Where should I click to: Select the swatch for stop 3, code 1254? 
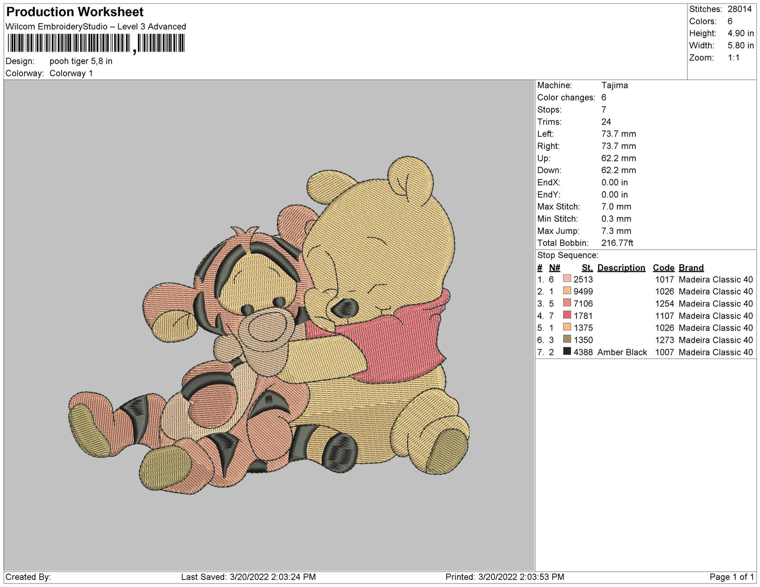566,303
